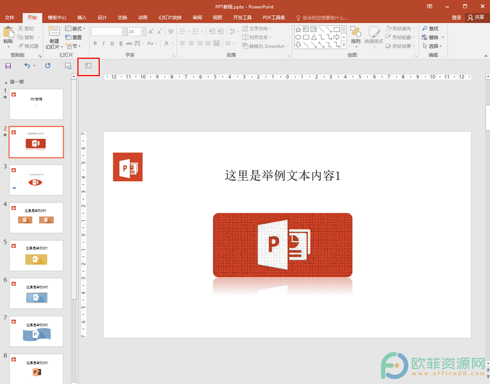Image resolution: width=490 pixels, height=384 pixels.
Task: Click the Tell me search box
Action: pos(322,18)
